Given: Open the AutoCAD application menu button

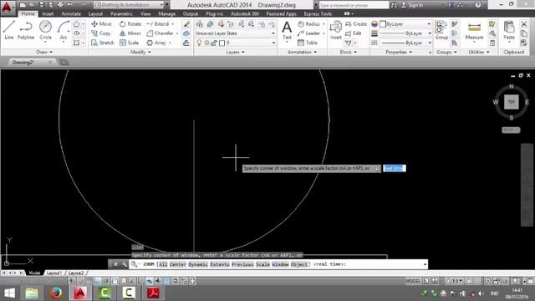Looking at the screenshot, I should 8,8.
